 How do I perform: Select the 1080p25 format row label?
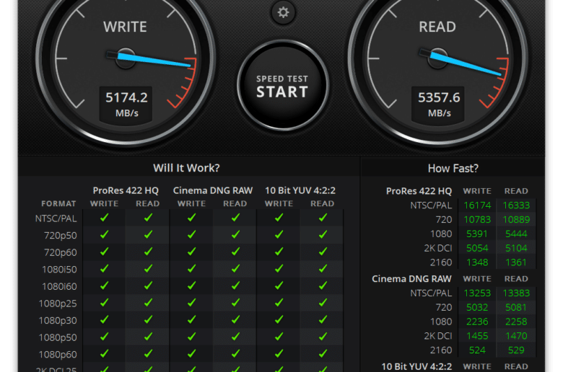coord(58,304)
